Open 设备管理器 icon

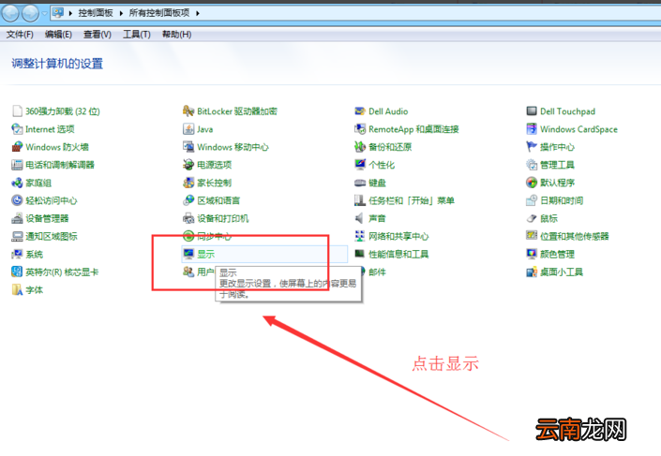(17, 218)
